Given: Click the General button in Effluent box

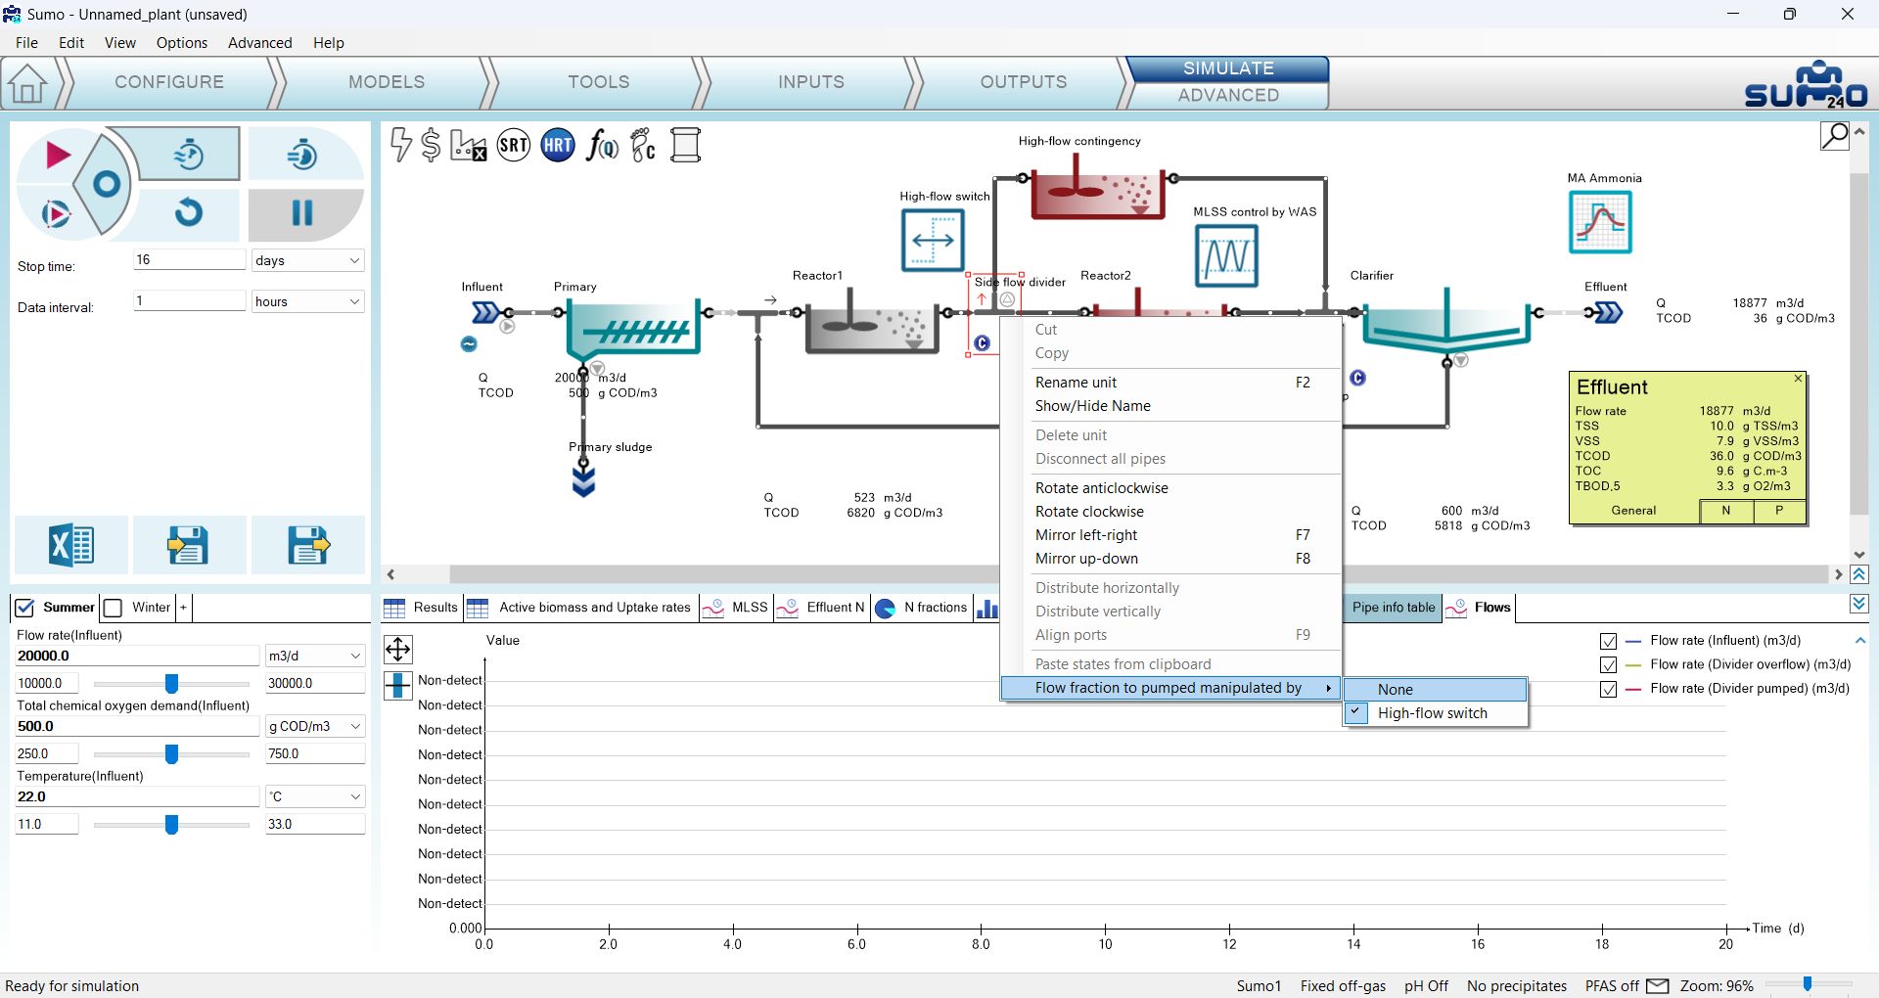Looking at the screenshot, I should tap(1633, 511).
